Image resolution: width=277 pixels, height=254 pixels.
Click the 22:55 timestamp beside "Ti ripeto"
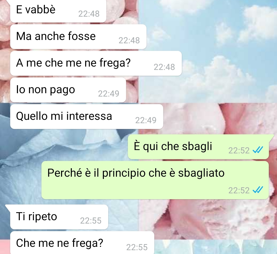91,221
